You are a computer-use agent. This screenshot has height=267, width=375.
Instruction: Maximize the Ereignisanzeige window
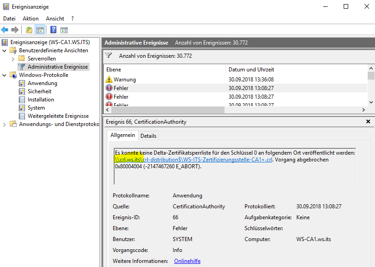tap(346, 6)
